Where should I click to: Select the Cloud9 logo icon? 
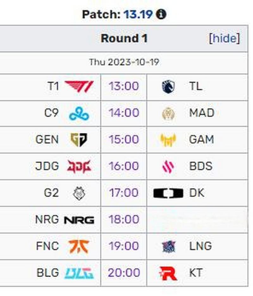tap(79, 114)
